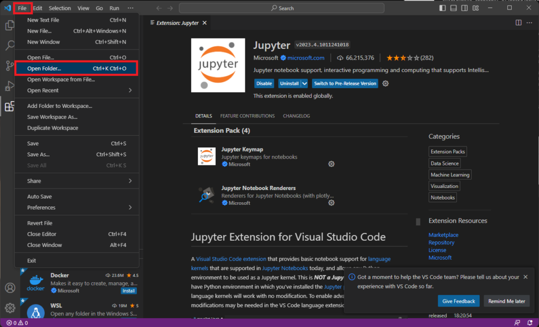
Task: Choose Exit from the File menu
Action: pyautogui.click(x=77, y=260)
